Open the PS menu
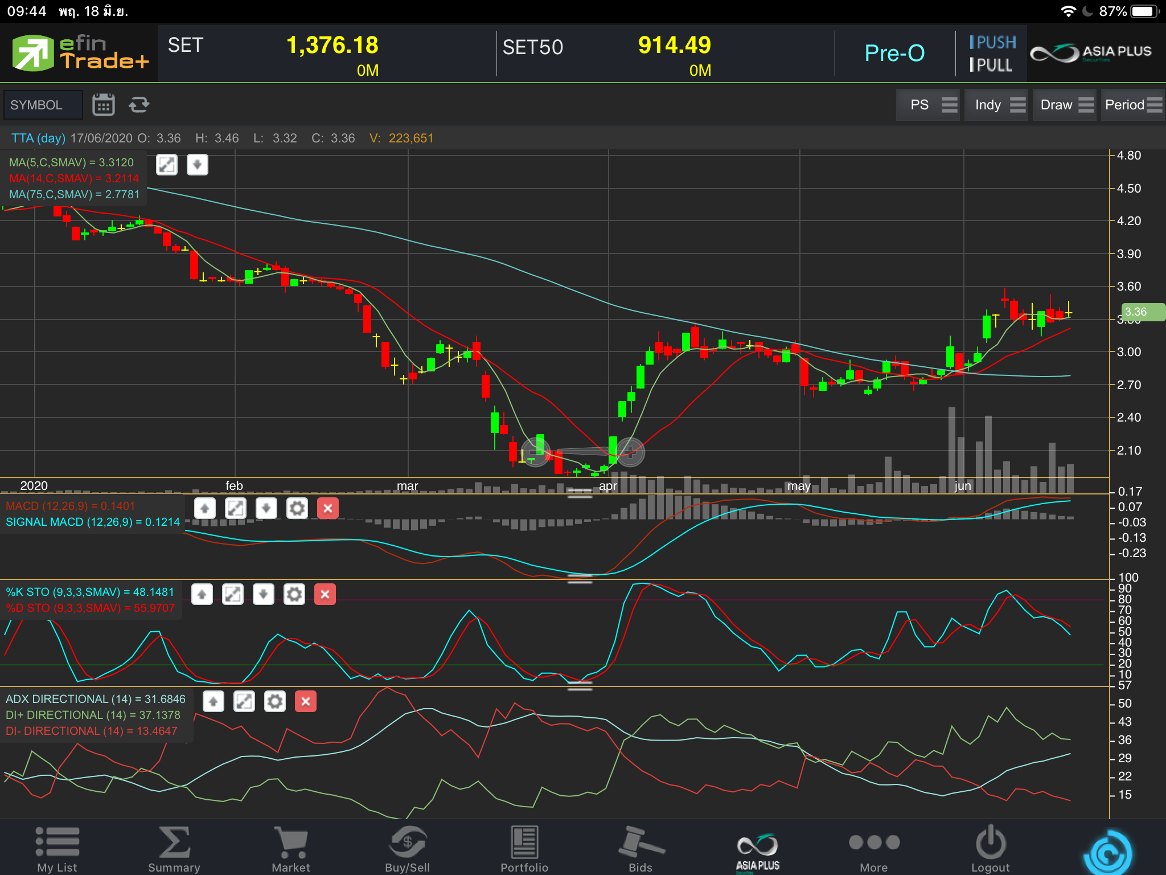Image resolution: width=1166 pixels, height=875 pixels. tap(927, 105)
